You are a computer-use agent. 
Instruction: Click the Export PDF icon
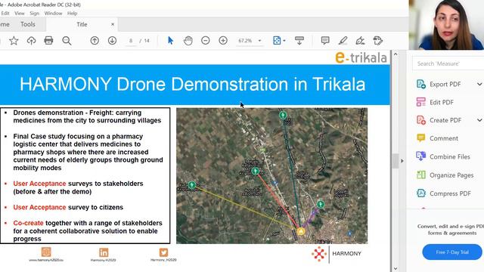pyautogui.click(x=421, y=84)
